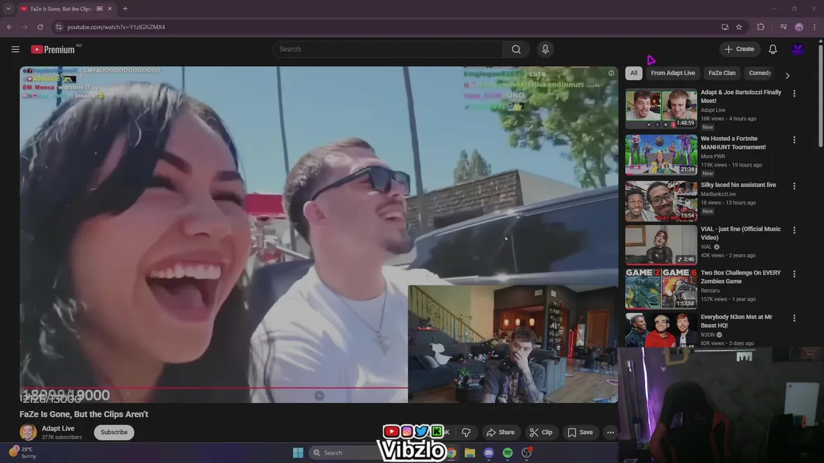824x463 pixels.
Task: Open Chrome extensions puzzle icon
Action: (x=760, y=27)
